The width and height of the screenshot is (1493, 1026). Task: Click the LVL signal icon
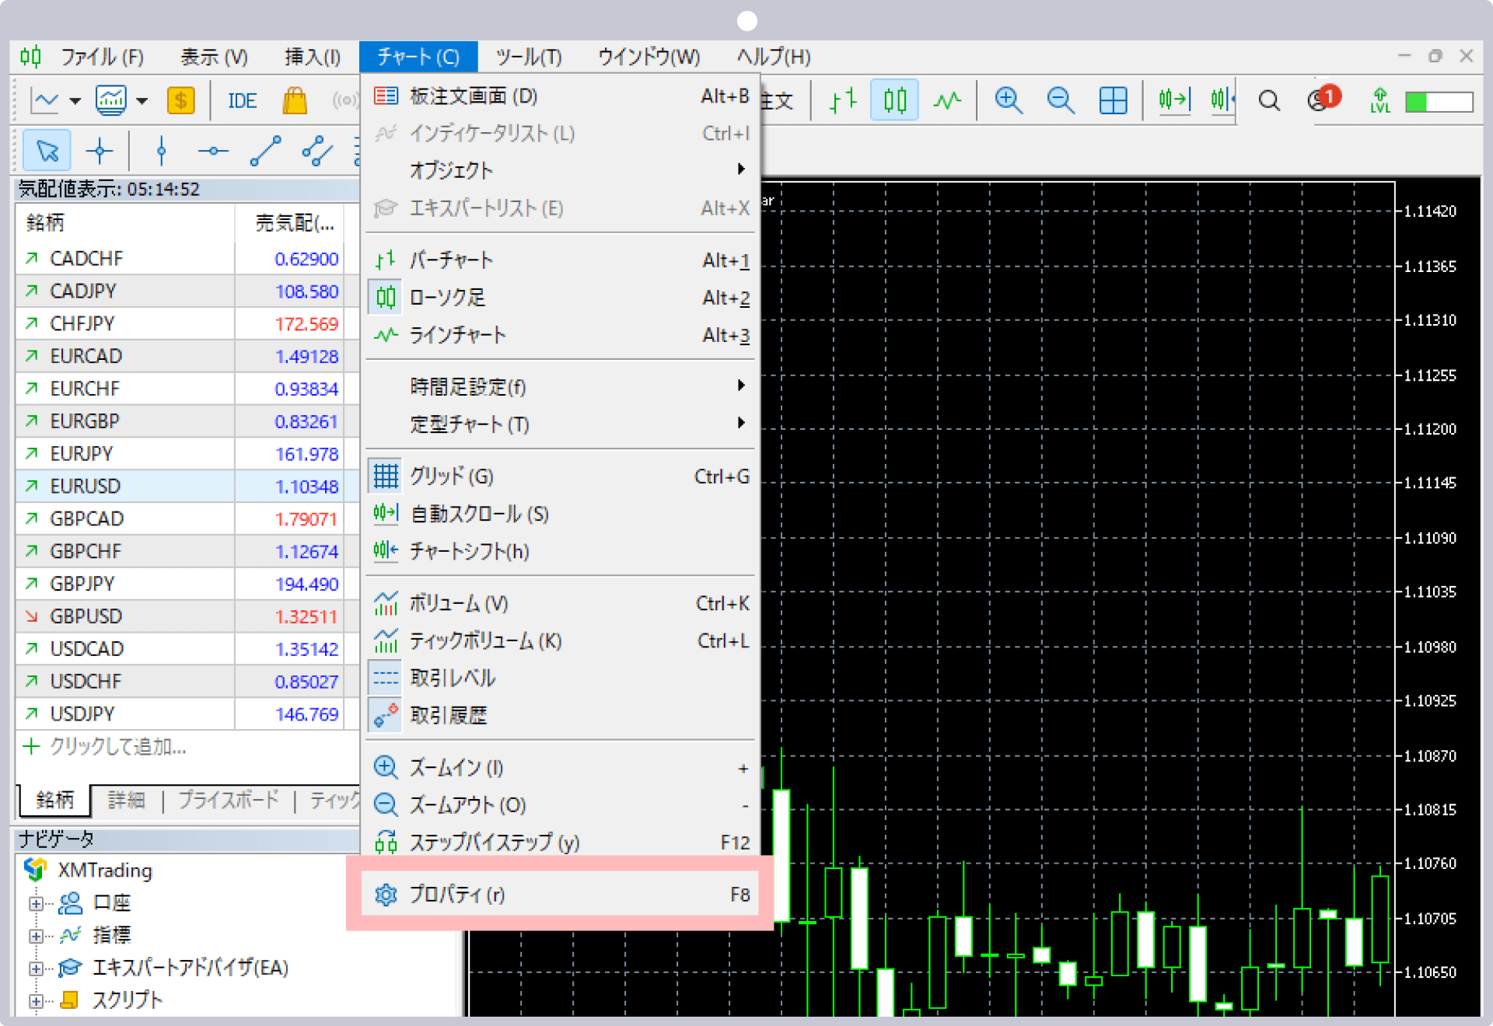1379,100
